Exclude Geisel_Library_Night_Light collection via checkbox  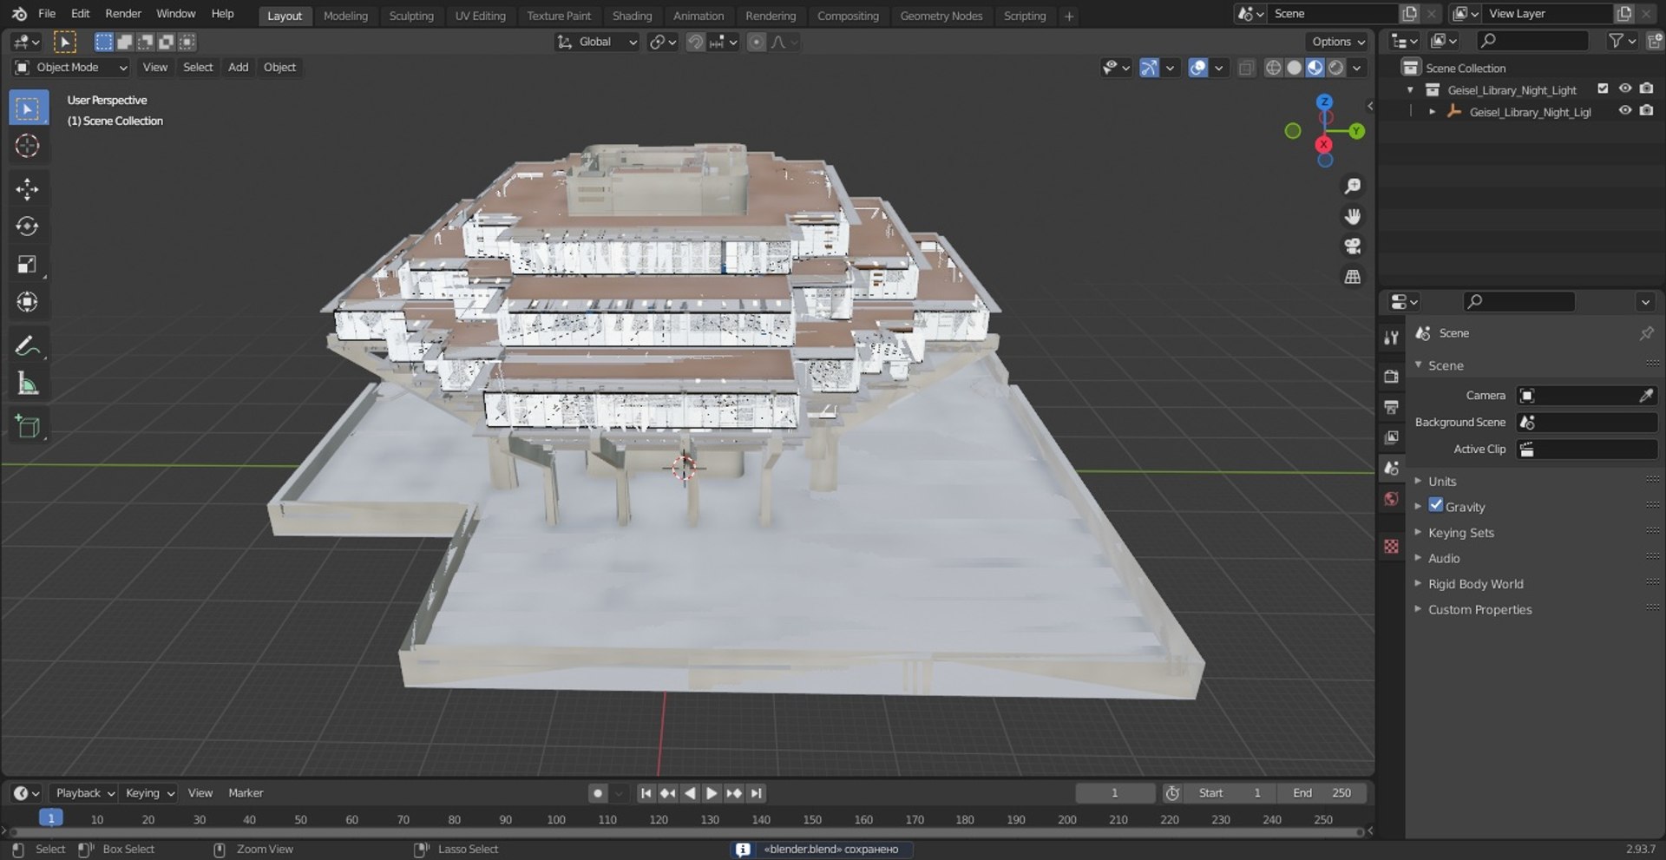(1604, 89)
